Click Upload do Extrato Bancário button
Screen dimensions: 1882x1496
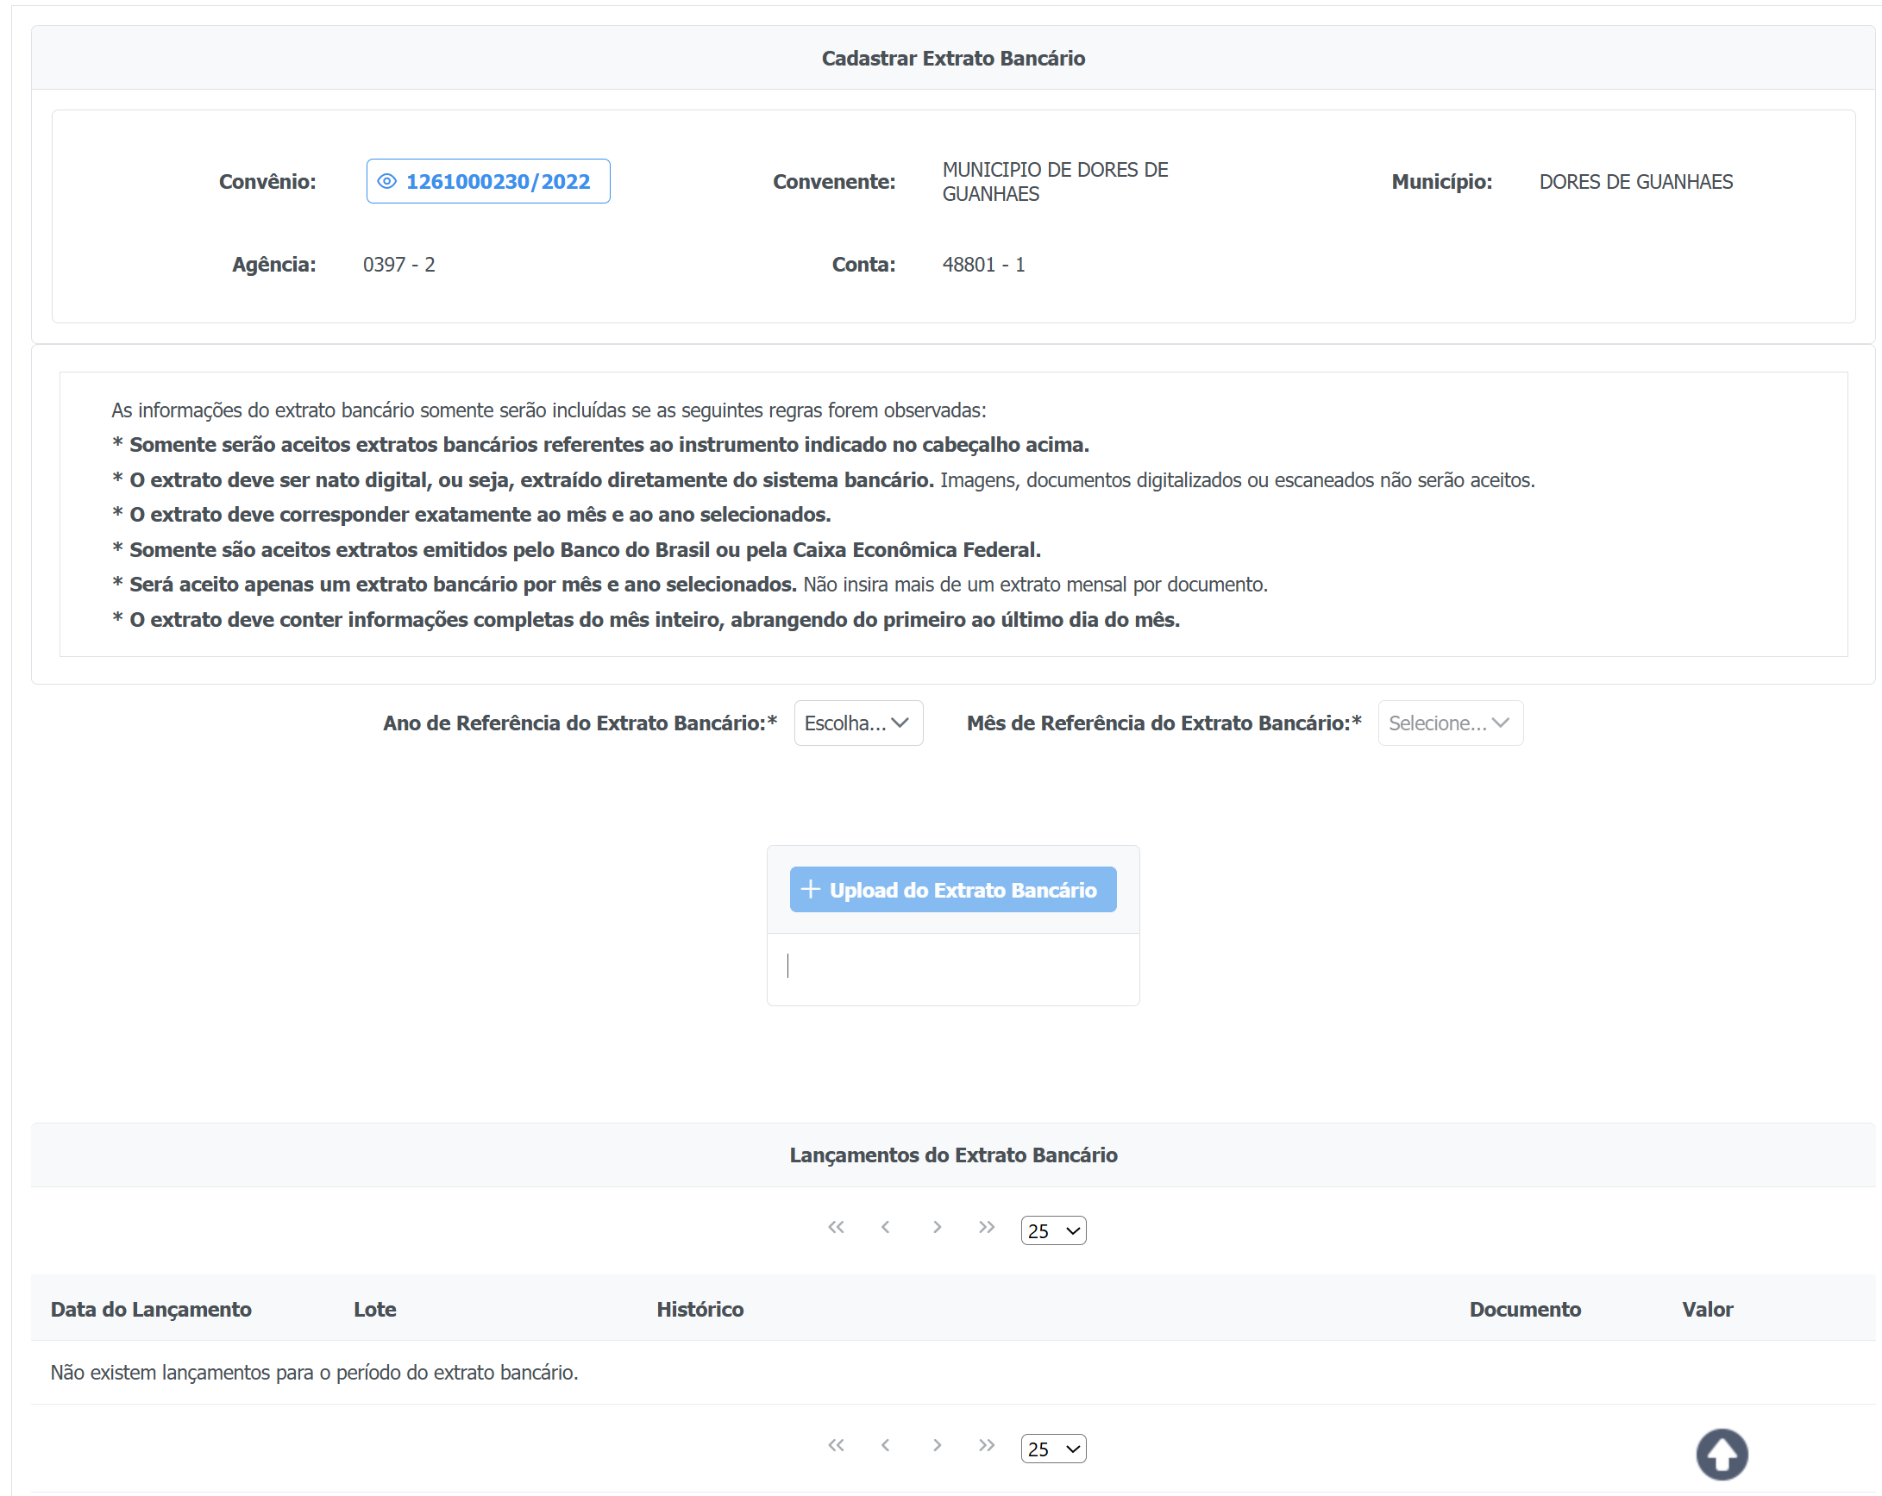(952, 889)
